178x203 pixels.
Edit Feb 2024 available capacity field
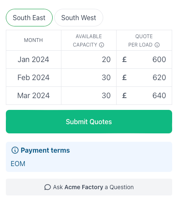click(89, 78)
